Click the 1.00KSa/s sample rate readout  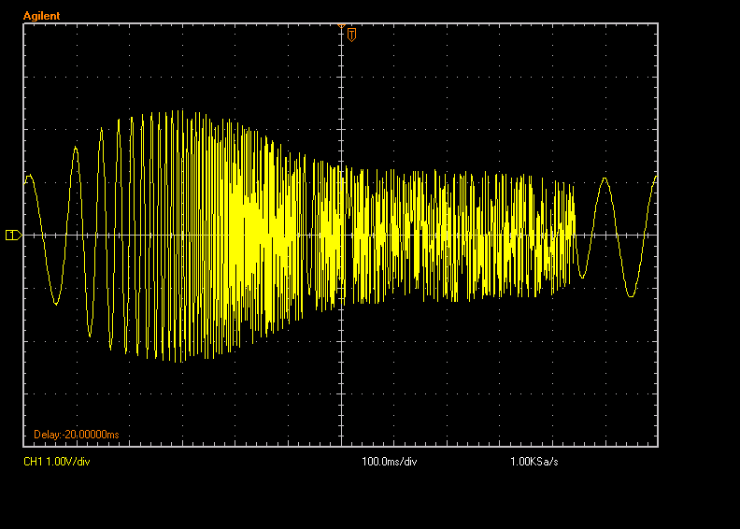(x=534, y=462)
